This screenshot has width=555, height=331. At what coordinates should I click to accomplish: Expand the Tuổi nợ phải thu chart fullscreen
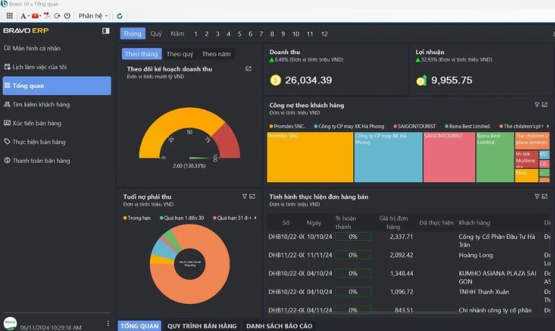(x=253, y=197)
